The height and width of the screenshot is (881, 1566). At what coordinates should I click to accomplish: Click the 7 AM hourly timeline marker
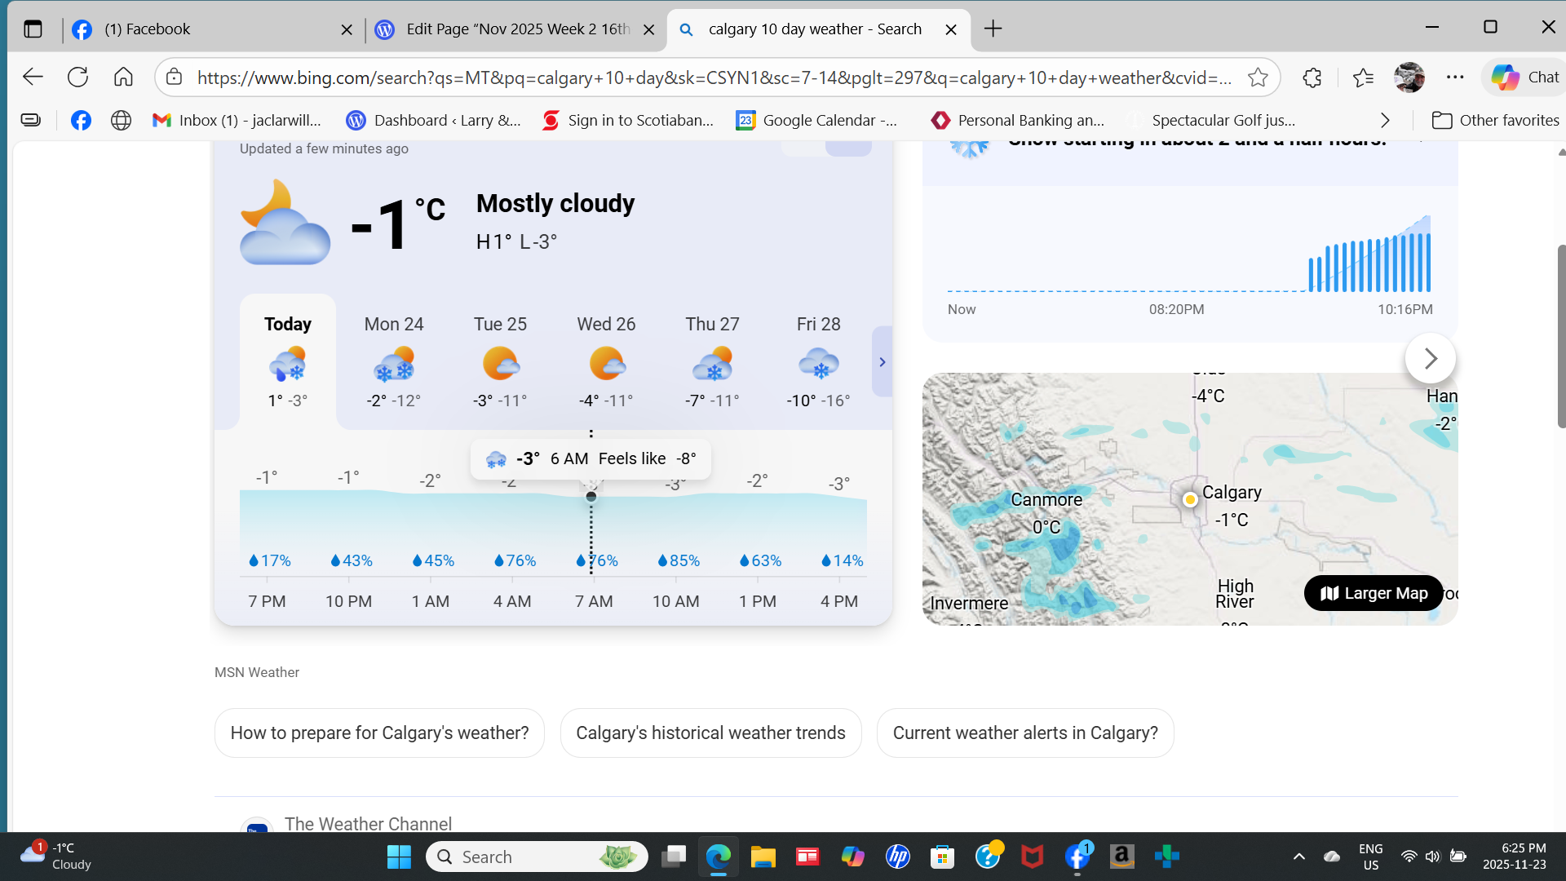click(x=593, y=601)
